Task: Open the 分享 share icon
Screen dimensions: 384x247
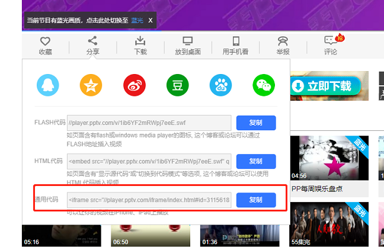Action: pos(92,41)
